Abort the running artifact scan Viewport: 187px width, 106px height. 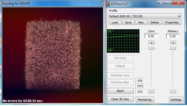[x=120, y=91]
